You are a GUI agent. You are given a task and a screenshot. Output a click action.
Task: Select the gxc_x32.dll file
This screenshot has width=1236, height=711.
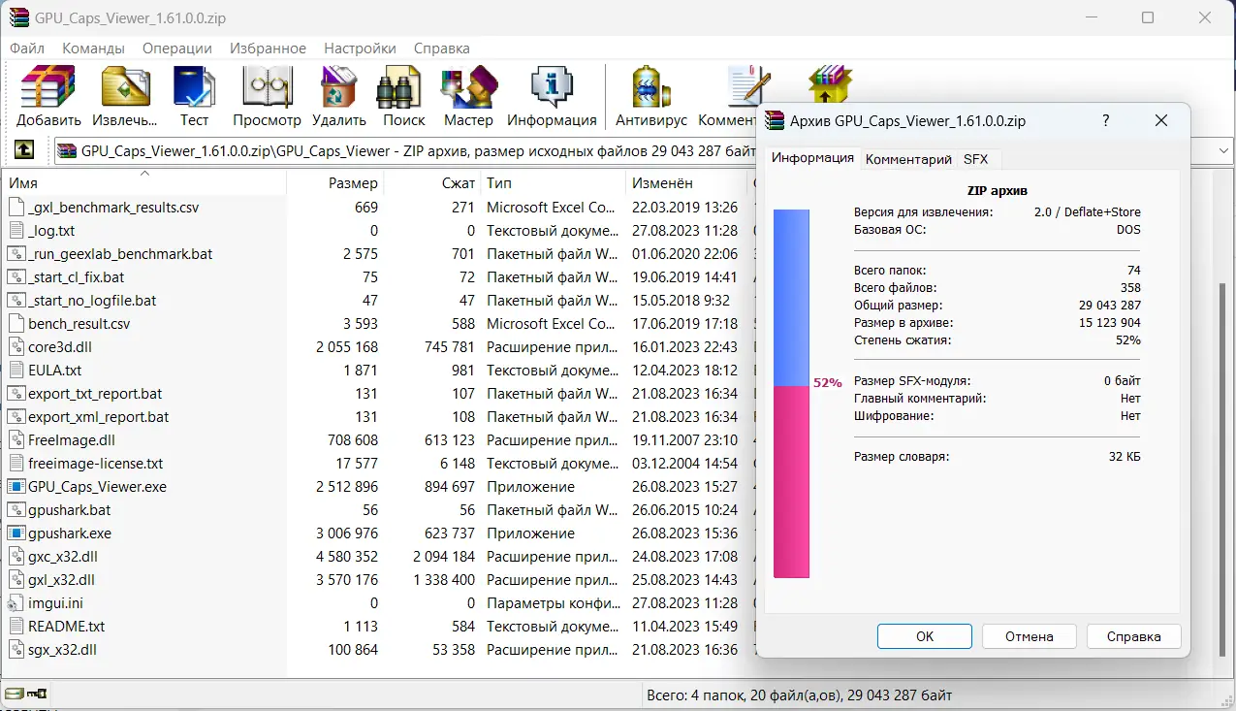point(63,556)
